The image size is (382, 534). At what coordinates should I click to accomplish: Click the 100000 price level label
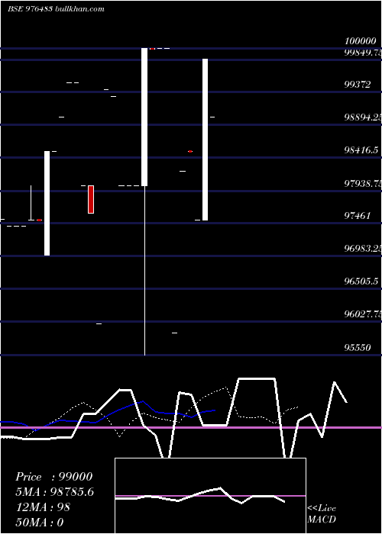click(x=360, y=41)
